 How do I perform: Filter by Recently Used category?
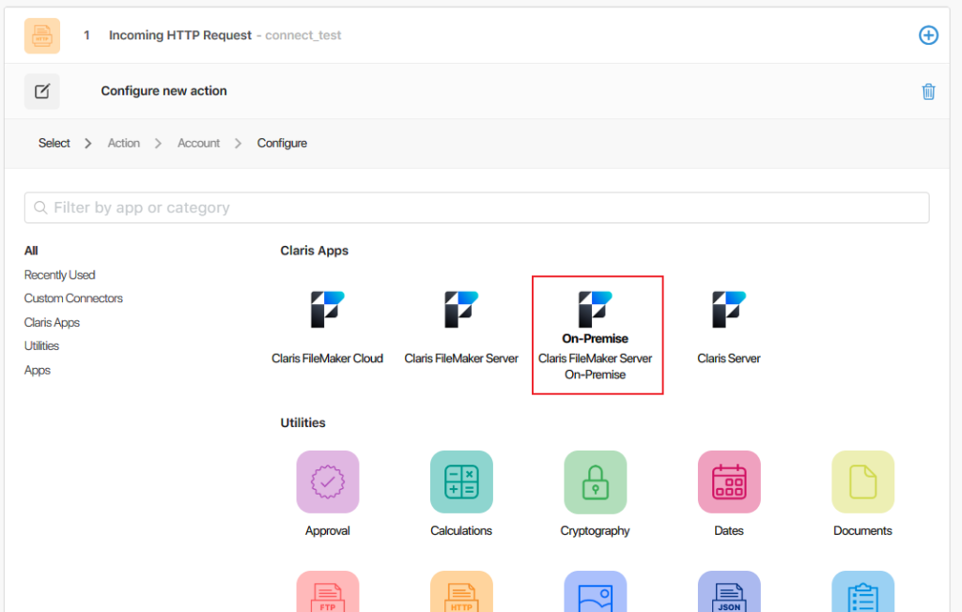pos(59,275)
